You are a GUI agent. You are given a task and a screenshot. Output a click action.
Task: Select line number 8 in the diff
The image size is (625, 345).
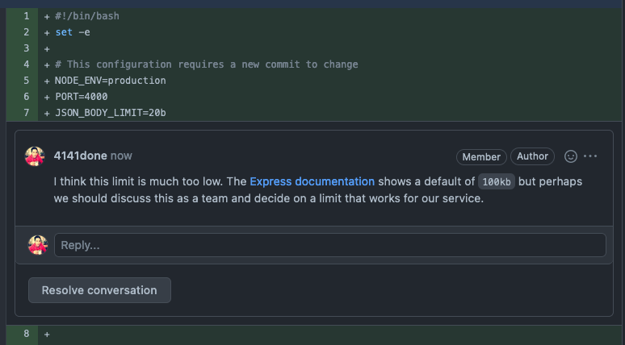click(x=26, y=334)
